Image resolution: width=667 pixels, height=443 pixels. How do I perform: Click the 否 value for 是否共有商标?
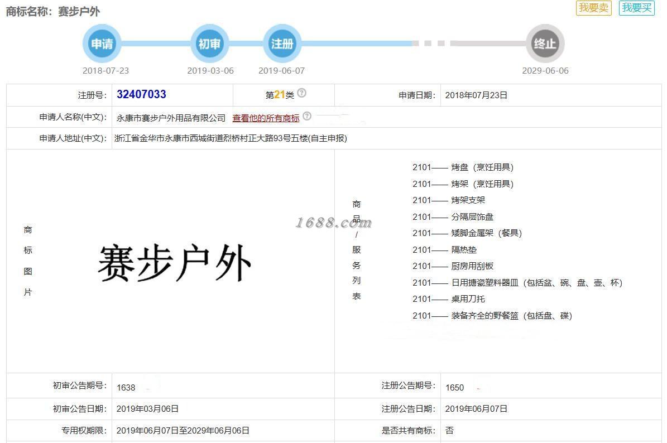click(449, 431)
